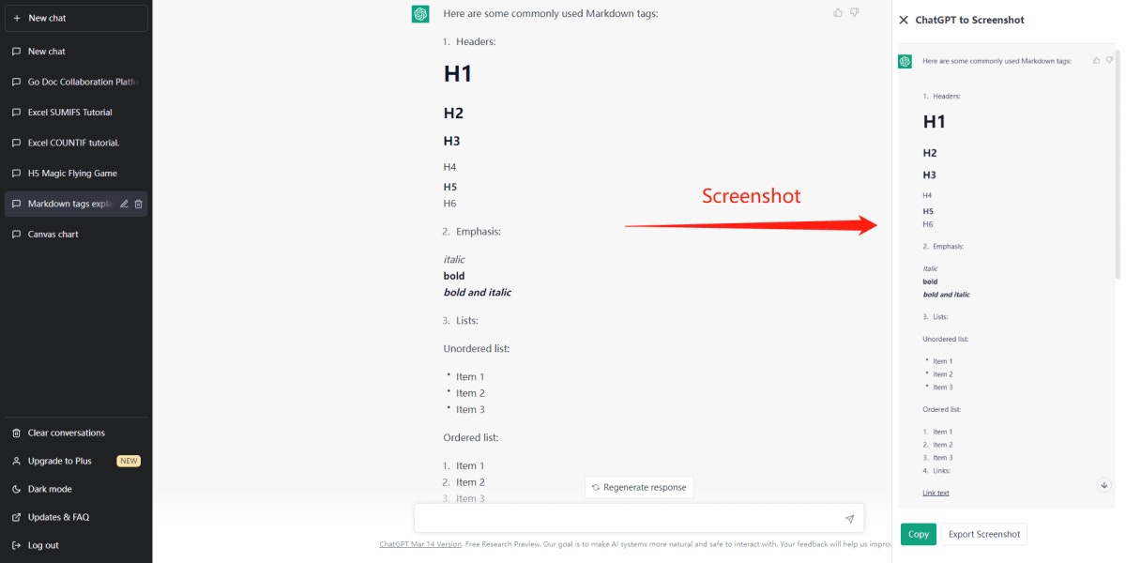
Task: Click the Link text link in the preview
Action: pyautogui.click(x=936, y=493)
